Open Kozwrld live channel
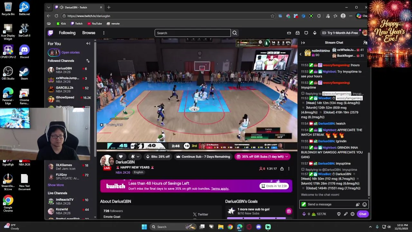This screenshot has height=232, width=412. [x=69, y=211]
